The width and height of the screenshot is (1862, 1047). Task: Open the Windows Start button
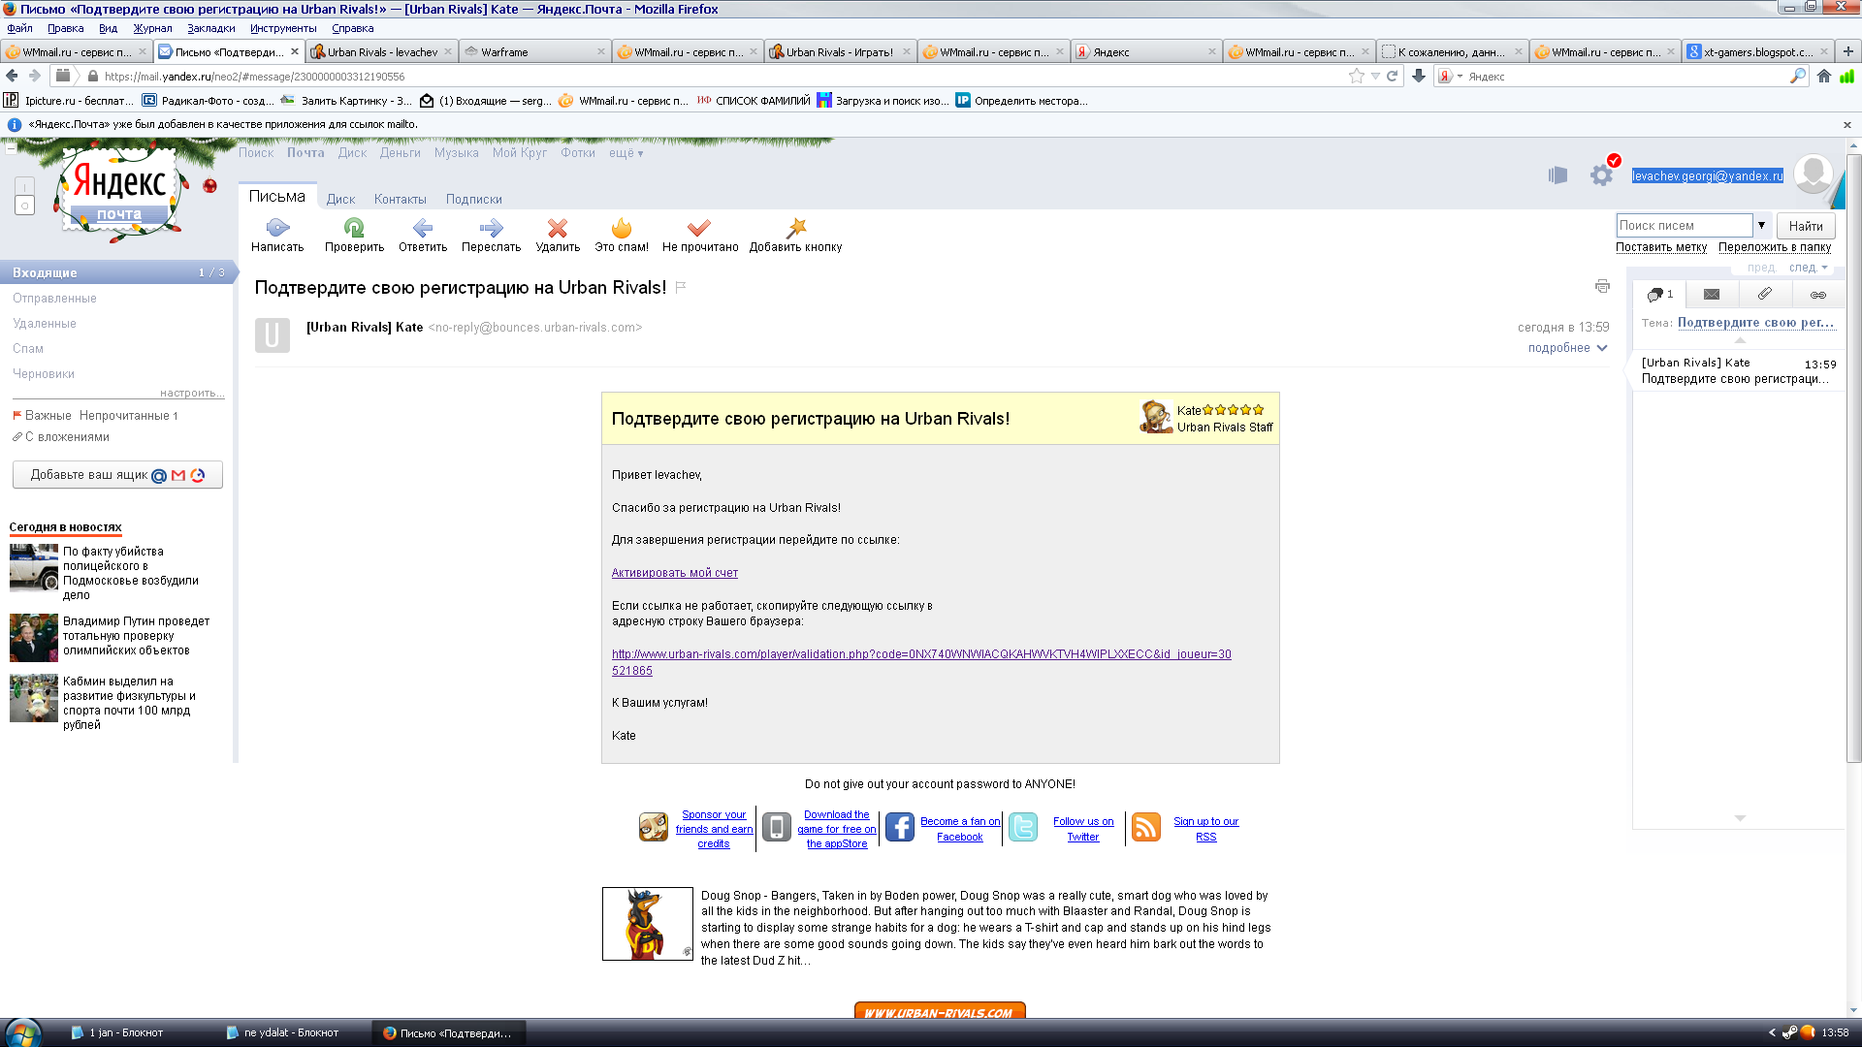click(21, 1032)
